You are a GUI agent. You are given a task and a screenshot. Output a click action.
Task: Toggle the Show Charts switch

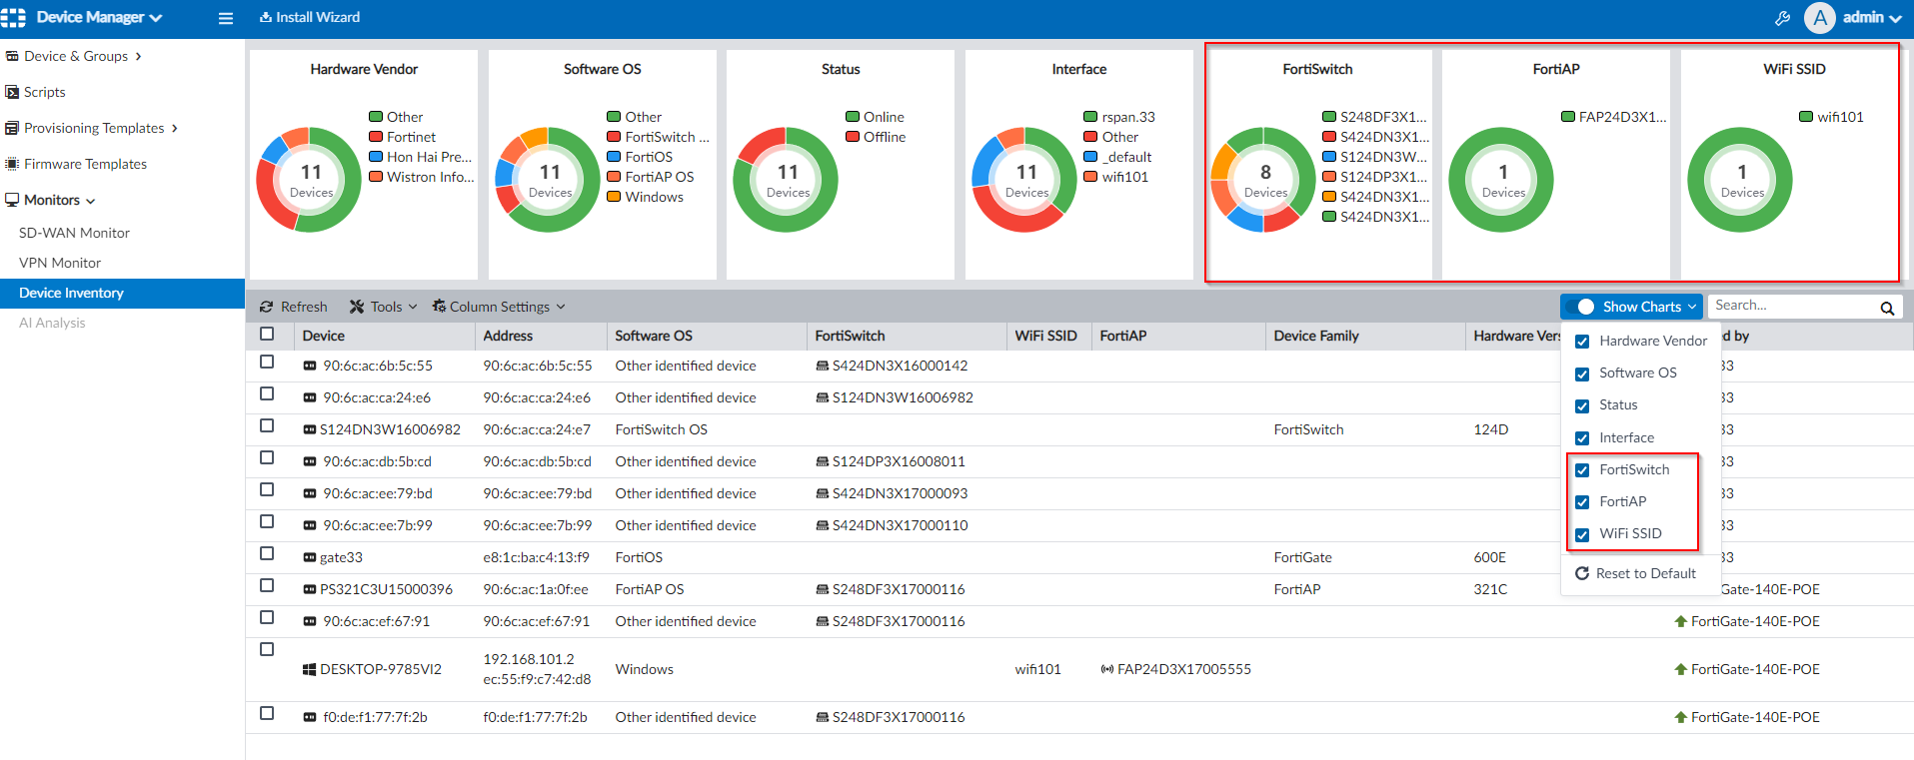tap(1580, 307)
